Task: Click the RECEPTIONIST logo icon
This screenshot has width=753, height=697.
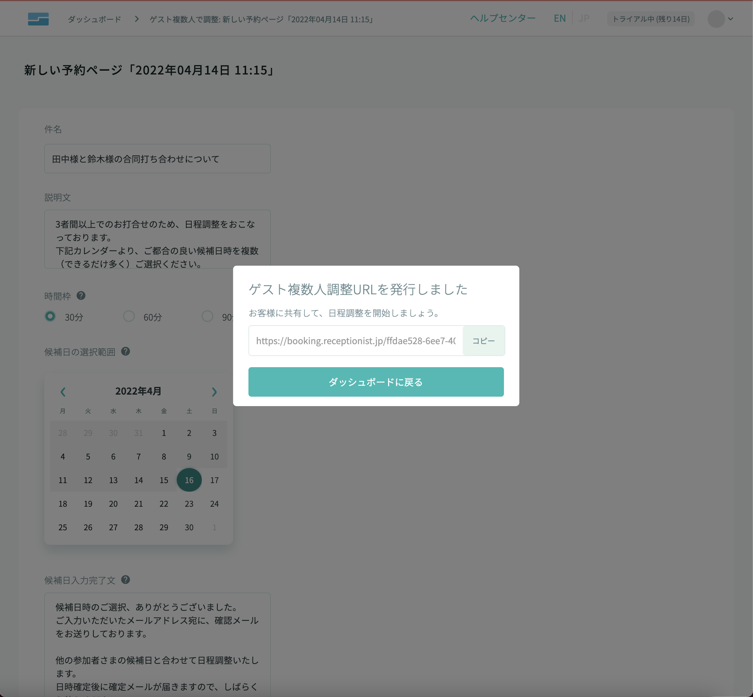Action: pyautogui.click(x=38, y=19)
